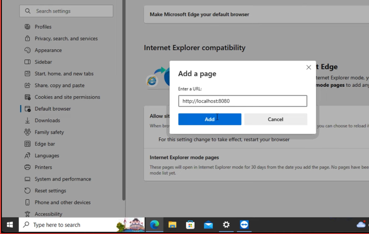Open the Accessibility settings page
The image size is (369, 234).
pos(48,214)
